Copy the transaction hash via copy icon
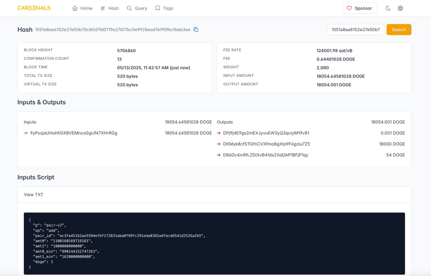The height and width of the screenshot is (276, 431). 196,30
